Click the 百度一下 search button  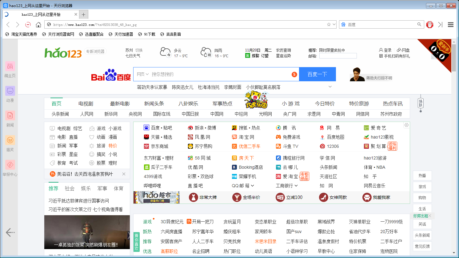tap(317, 74)
